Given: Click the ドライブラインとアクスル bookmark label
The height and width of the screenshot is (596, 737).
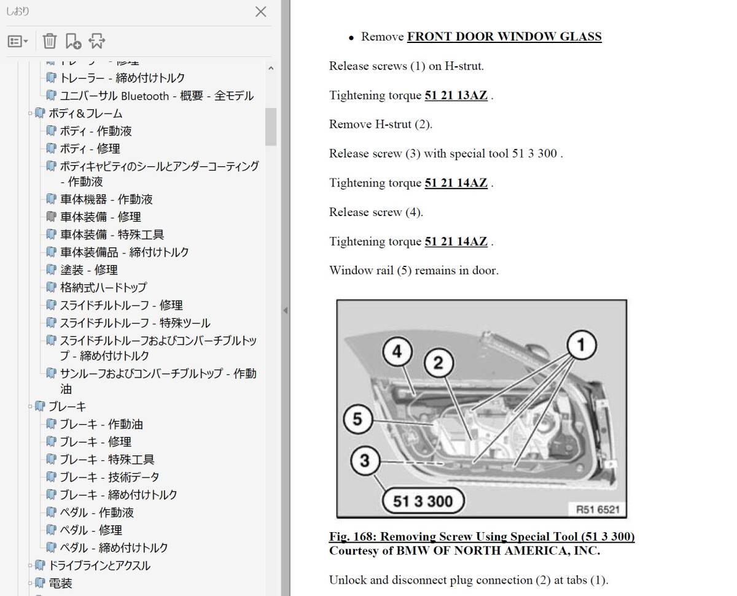Looking at the screenshot, I should [99, 565].
